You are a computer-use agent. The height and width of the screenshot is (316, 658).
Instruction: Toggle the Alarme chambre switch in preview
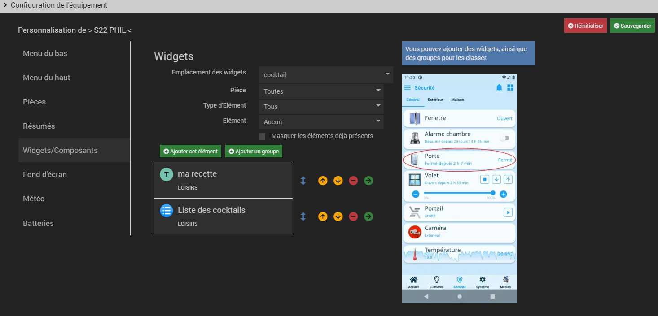pyautogui.click(x=505, y=138)
